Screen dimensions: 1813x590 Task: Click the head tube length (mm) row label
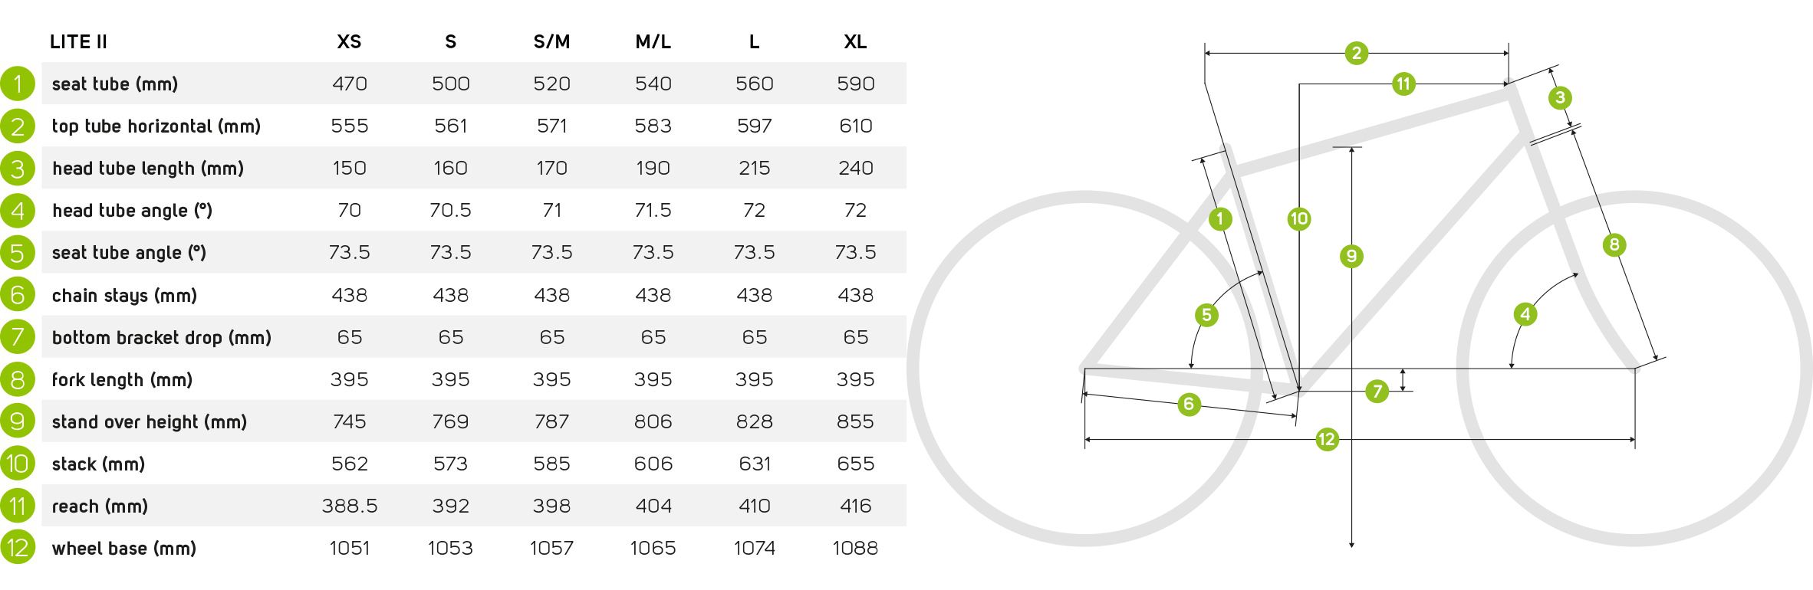[148, 169]
